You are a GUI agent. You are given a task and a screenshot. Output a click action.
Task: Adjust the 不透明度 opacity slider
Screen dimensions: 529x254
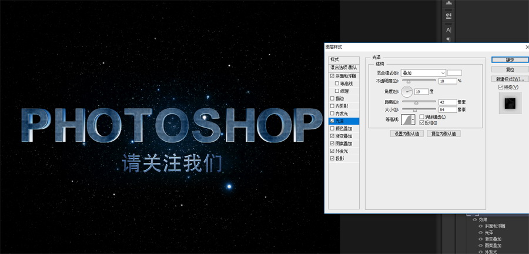[408, 81]
